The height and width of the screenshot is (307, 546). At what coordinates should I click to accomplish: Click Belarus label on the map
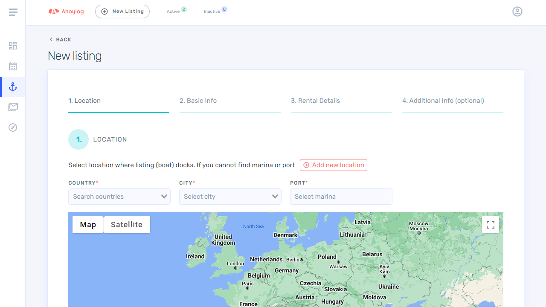point(372,254)
